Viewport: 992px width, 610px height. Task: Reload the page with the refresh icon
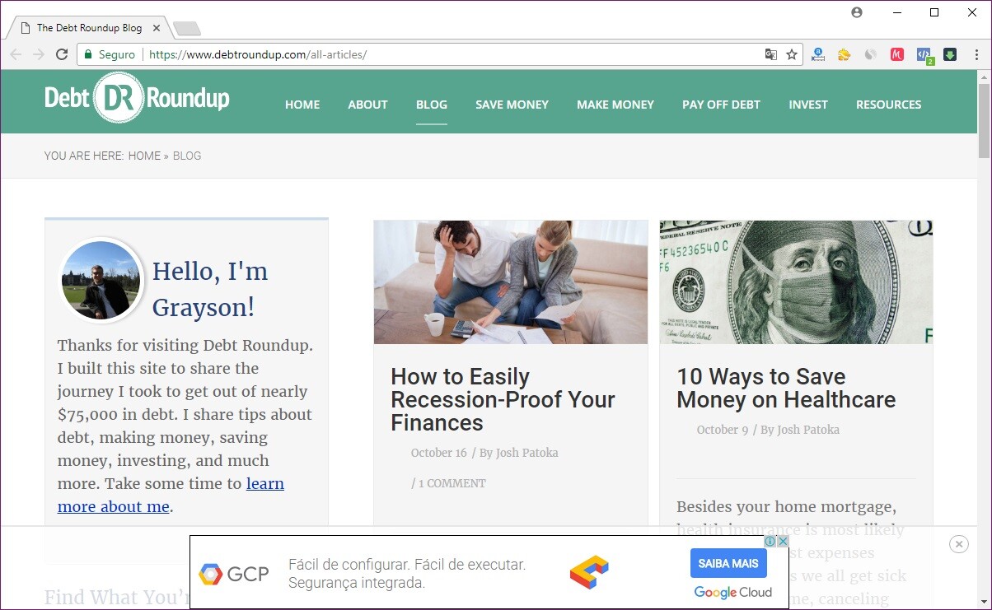(x=62, y=54)
